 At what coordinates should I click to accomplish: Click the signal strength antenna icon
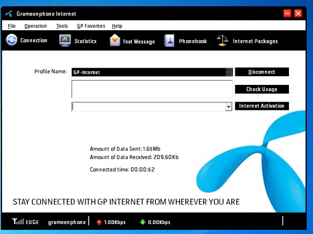click(18, 221)
